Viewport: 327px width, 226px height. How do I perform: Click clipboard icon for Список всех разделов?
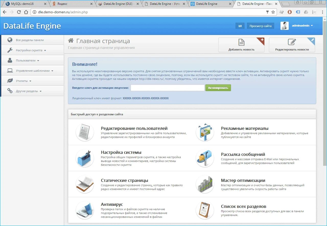(205, 210)
